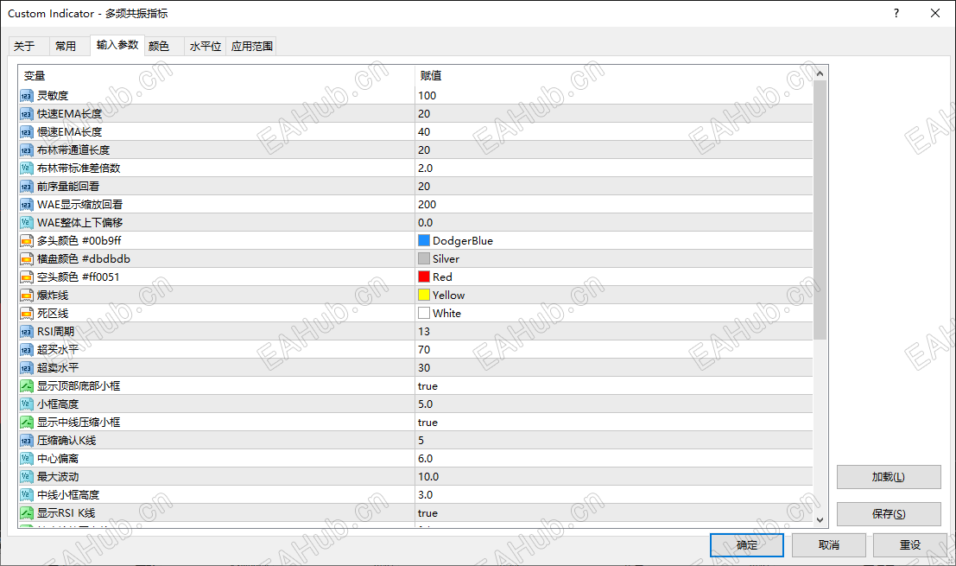Screen dimensions: 956x566
Task: Click the double-type icon beside 布林带标准差倍数
Action: coord(26,169)
